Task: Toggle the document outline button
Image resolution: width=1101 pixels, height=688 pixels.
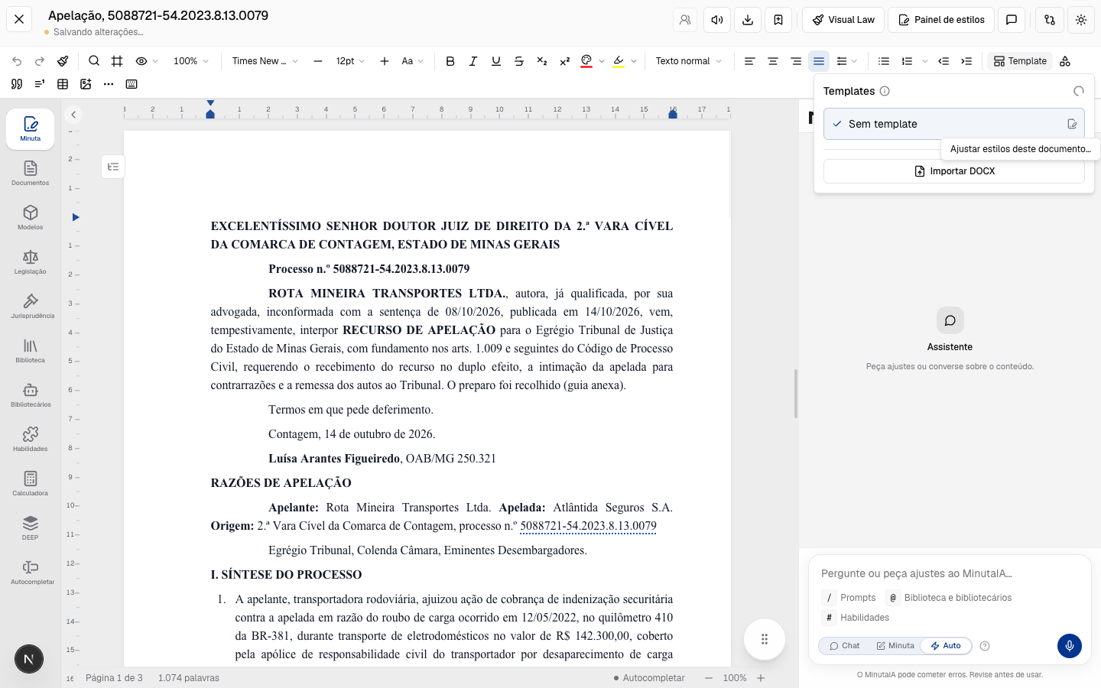Action: click(113, 167)
